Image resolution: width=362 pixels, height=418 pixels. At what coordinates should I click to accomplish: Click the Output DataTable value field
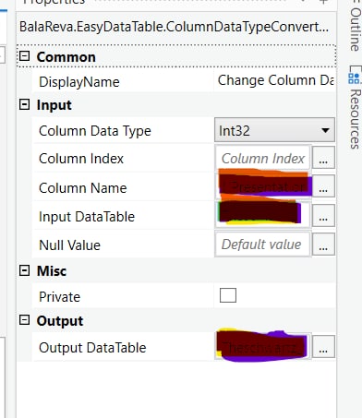263,347
